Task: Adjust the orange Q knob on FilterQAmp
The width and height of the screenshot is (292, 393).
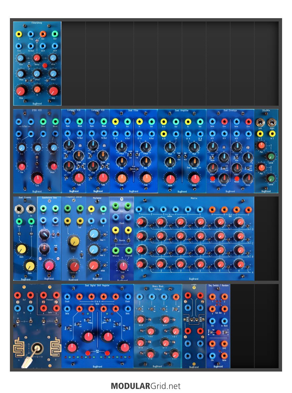Action: [x=37, y=89]
